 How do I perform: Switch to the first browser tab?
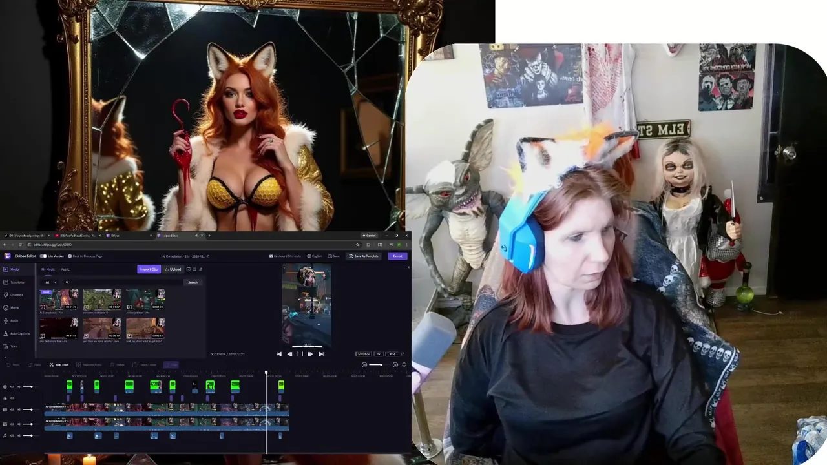click(26, 236)
